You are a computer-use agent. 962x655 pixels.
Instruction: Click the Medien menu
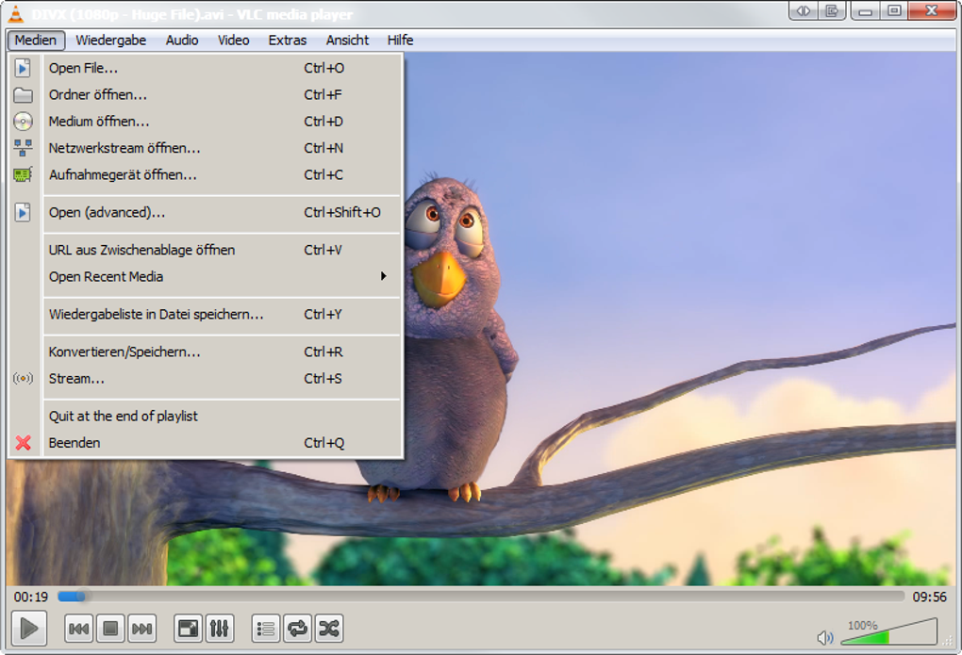pos(36,41)
